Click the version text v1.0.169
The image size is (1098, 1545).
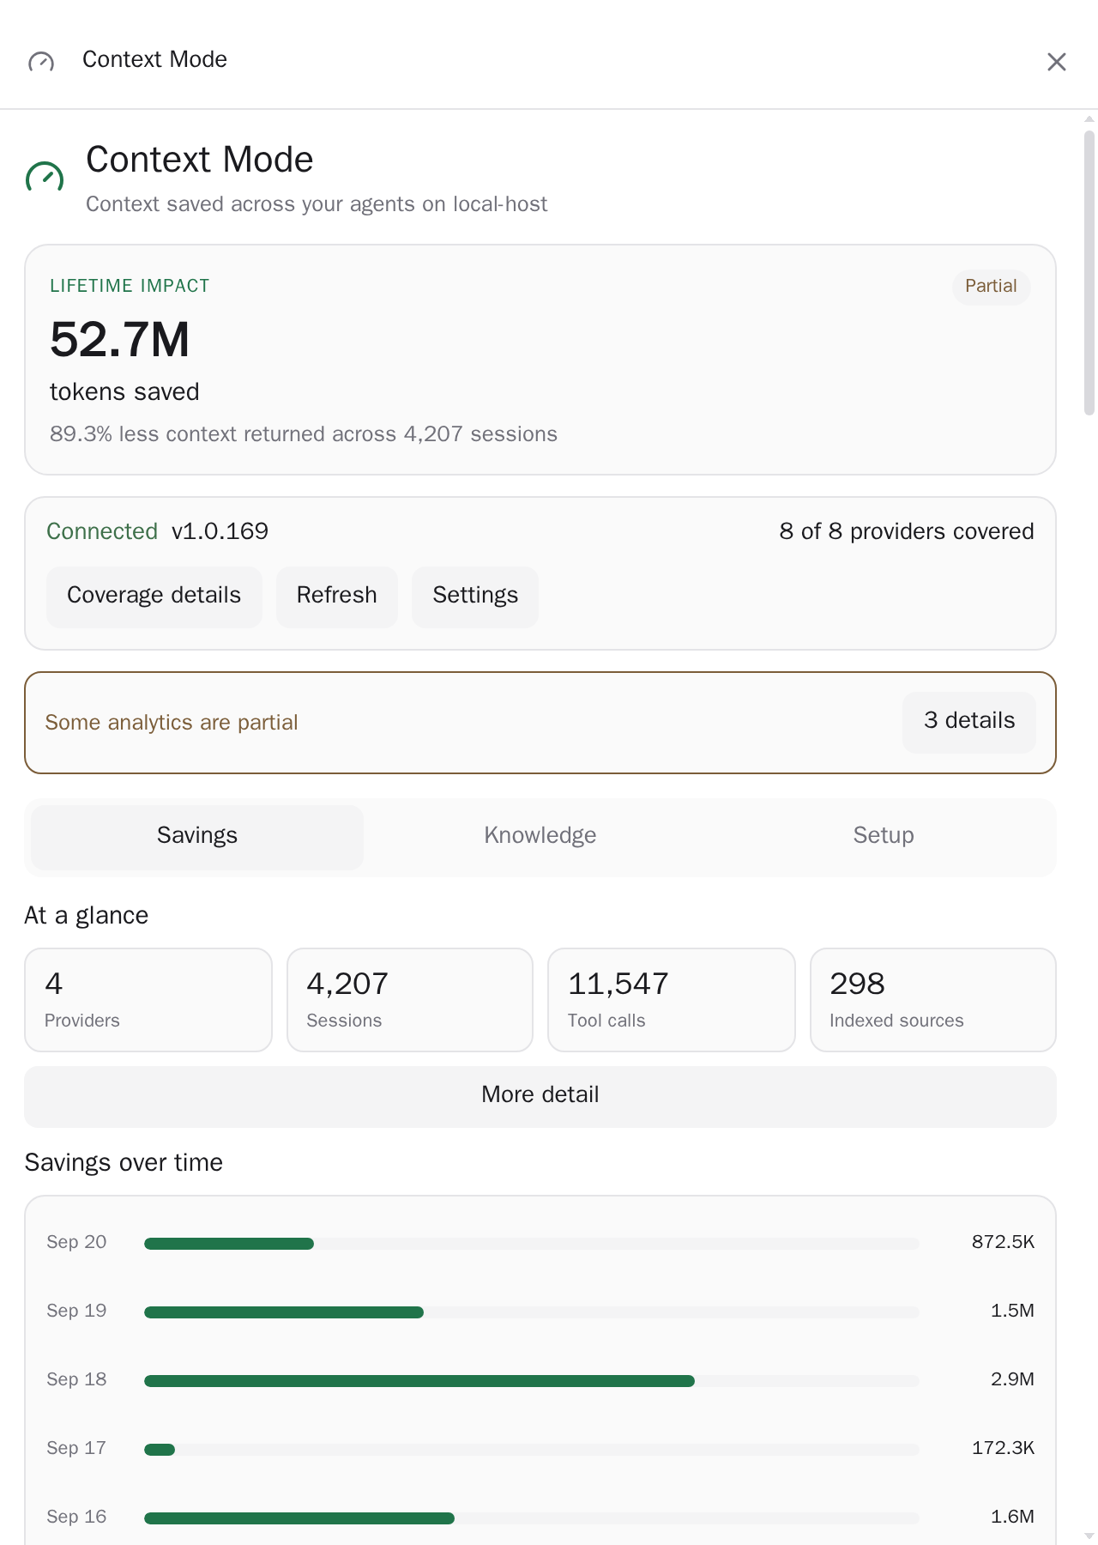click(x=220, y=531)
